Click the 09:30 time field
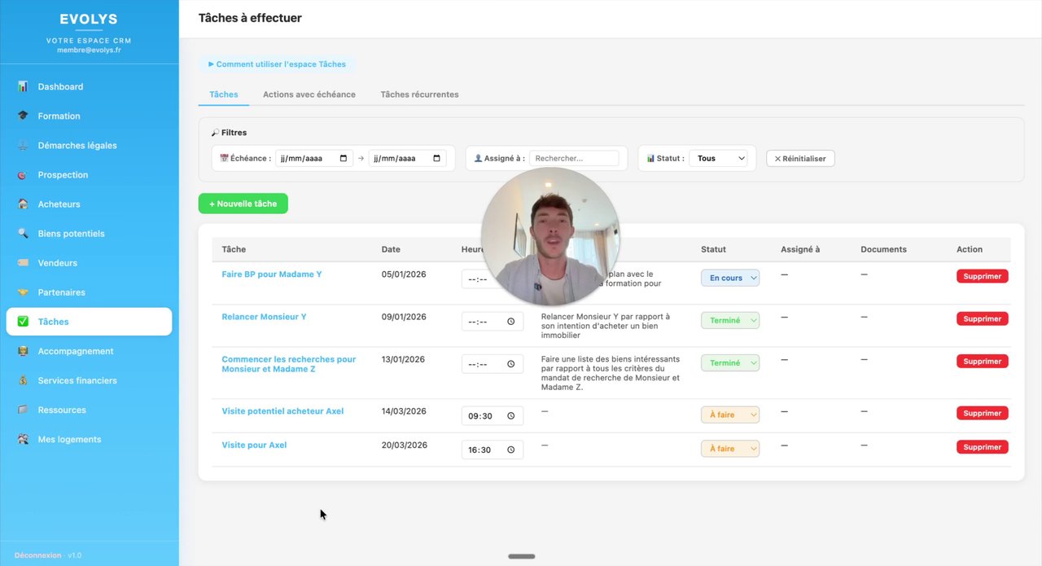 point(493,415)
